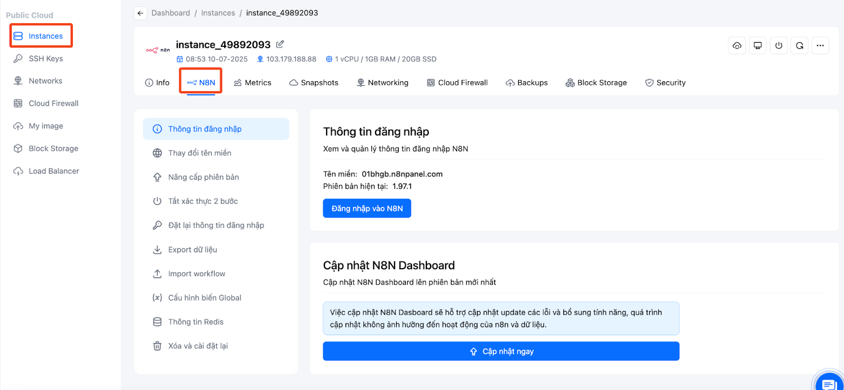Switch to the Networking tab
This screenshot has width=844, height=390.
pyautogui.click(x=382, y=83)
